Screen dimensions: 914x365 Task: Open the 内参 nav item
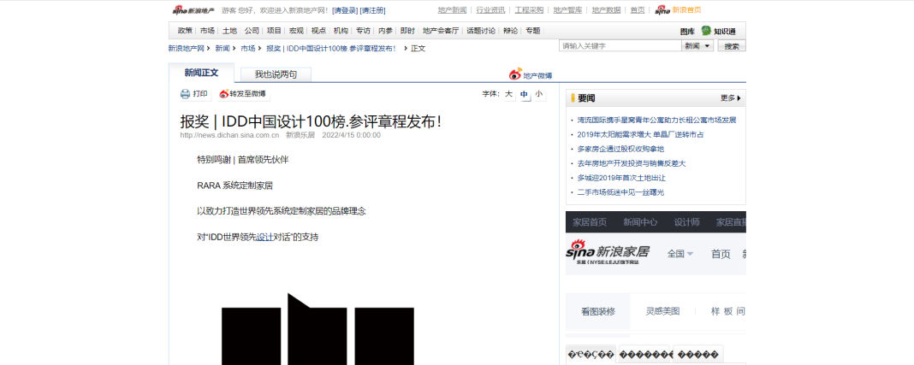385,31
